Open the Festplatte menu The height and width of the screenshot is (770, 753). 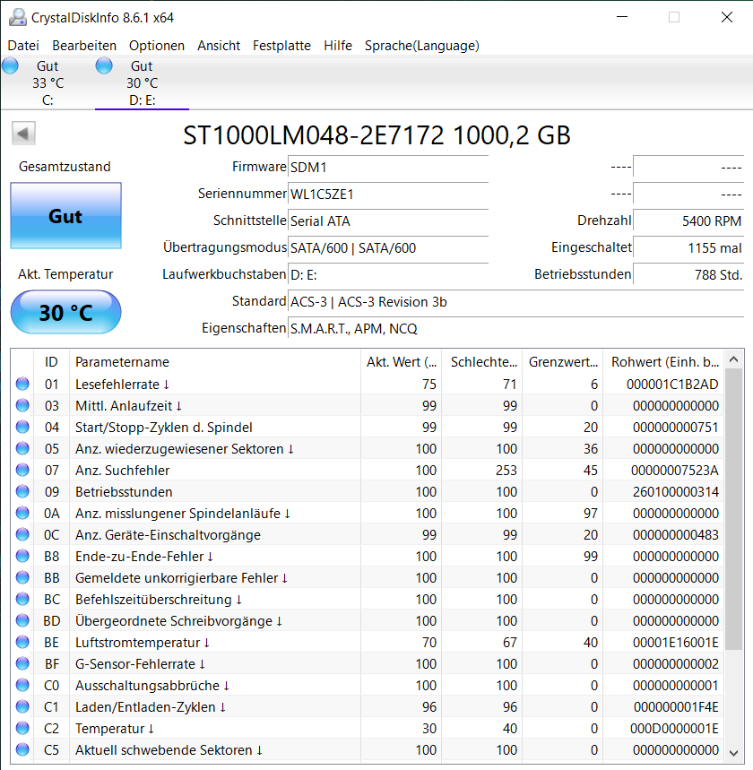281,46
